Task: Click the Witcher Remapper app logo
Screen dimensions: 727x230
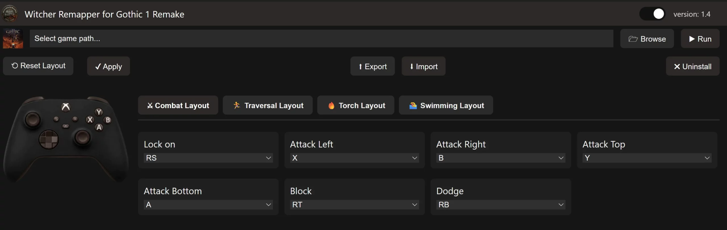Action: [10, 14]
